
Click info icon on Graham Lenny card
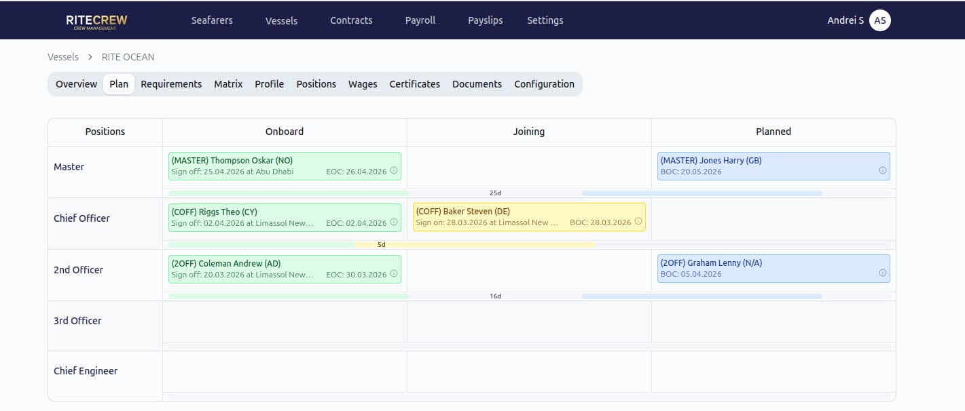coord(882,273)
